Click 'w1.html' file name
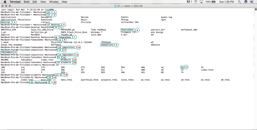 146,80
